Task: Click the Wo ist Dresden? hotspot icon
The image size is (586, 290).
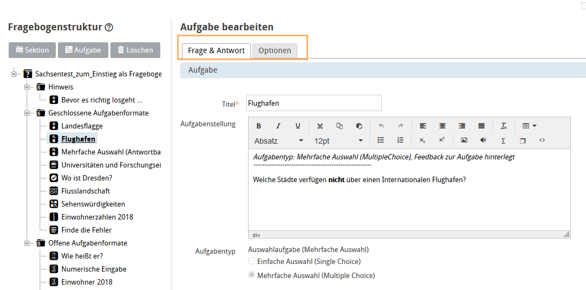Action: [54, 178]
